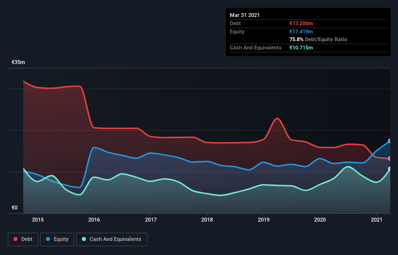Click the teal Cash endpoint marker
Viewport: 398px width, 255px height.
click(390, 169)
